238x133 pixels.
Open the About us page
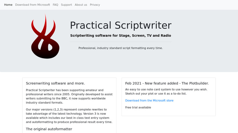click(x=81, y=5)
